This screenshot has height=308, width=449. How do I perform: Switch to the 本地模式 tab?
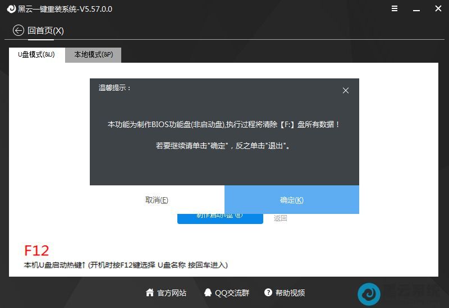click(x=93, y=55)
